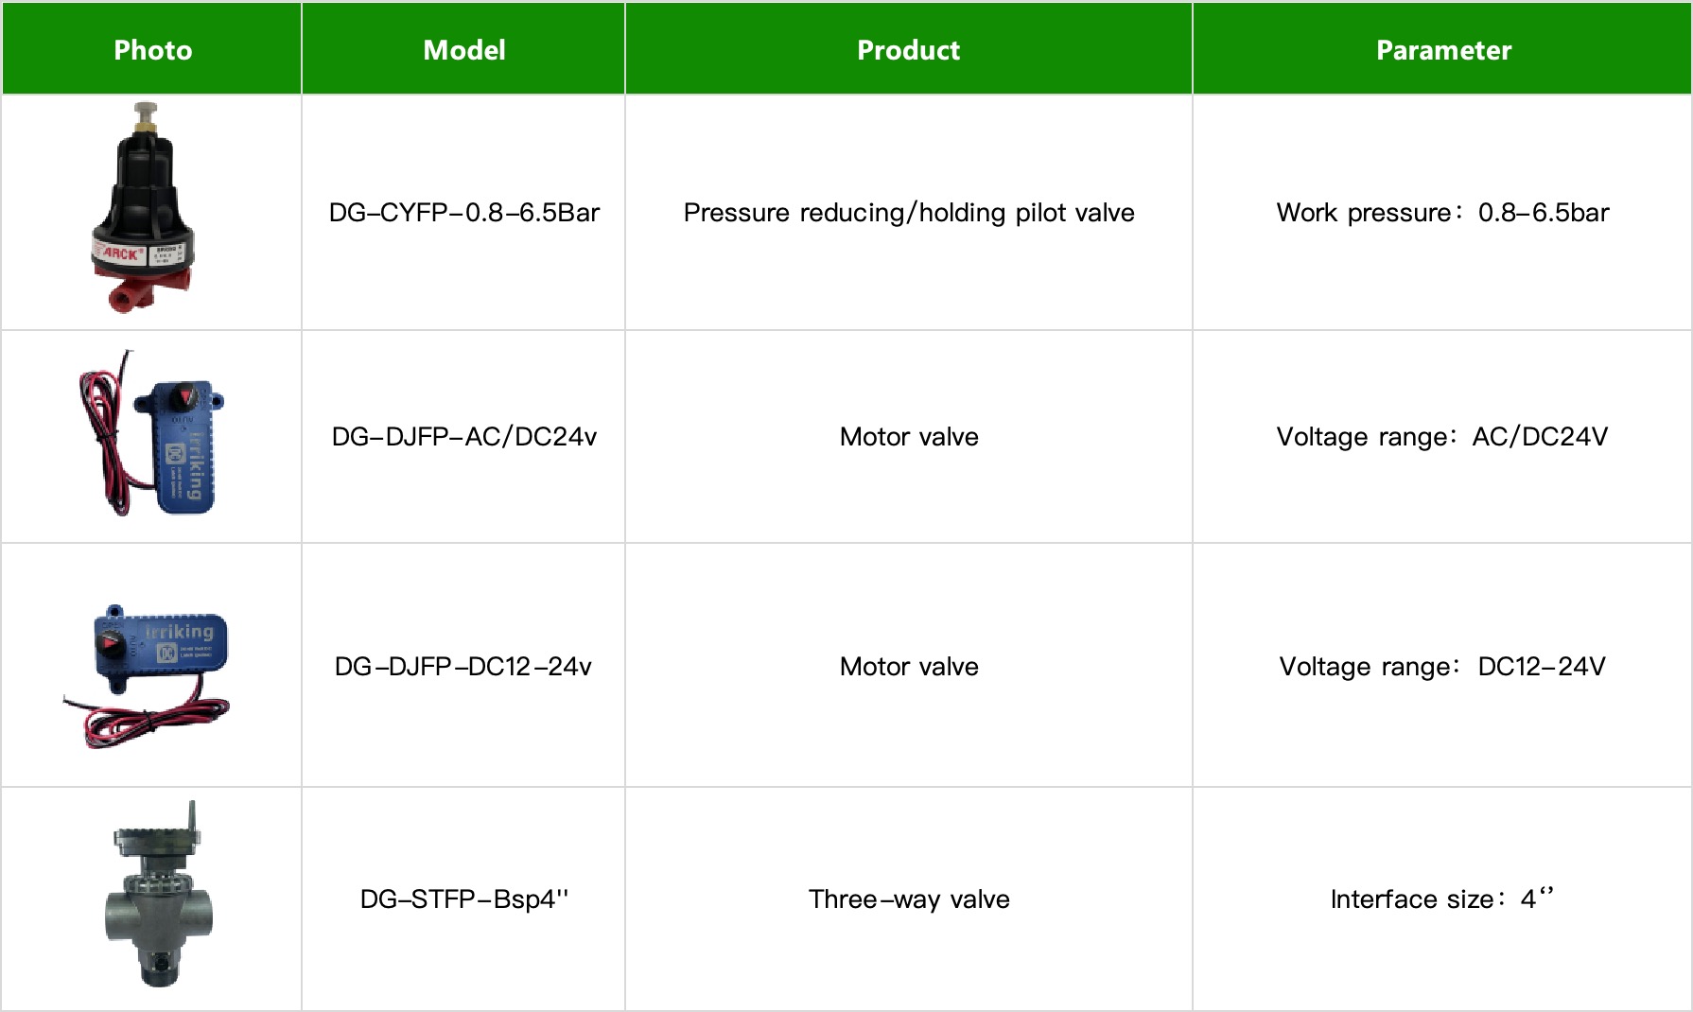Screen dimensions: 1693x1012
Task: Select model DG-DJFP-DC12-24v
Action: (x=463, y=666)
